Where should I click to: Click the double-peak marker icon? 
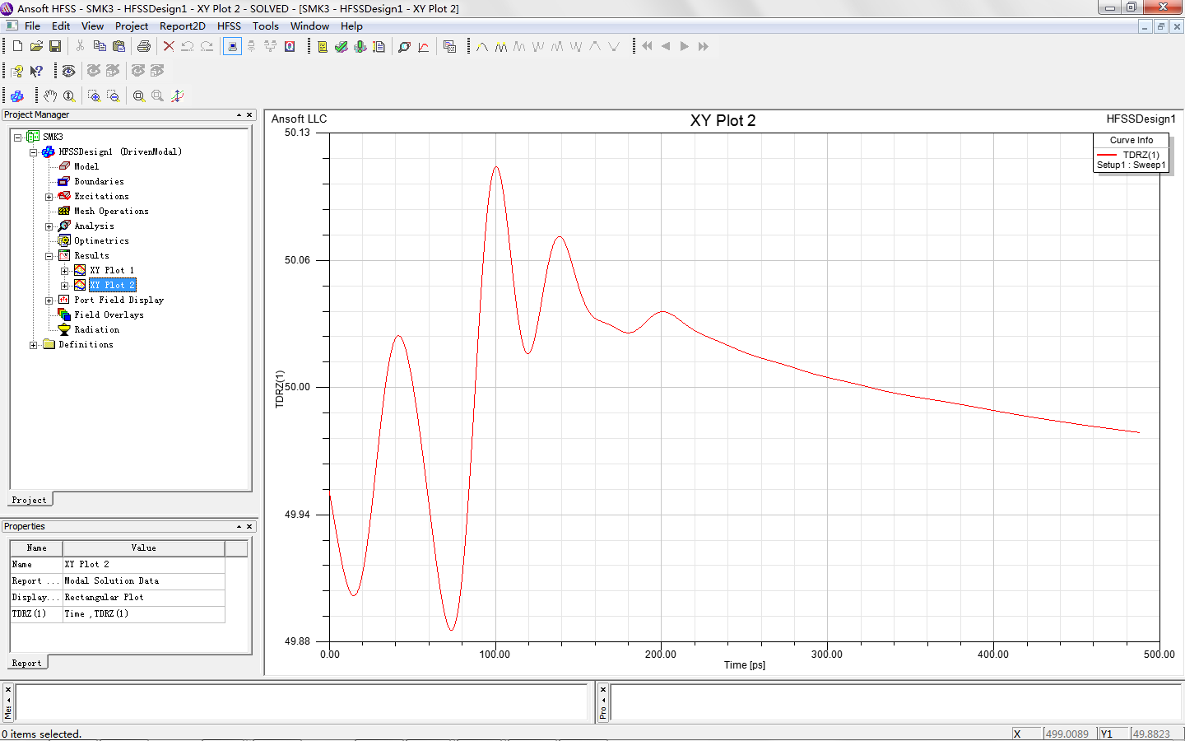(500, 47)
